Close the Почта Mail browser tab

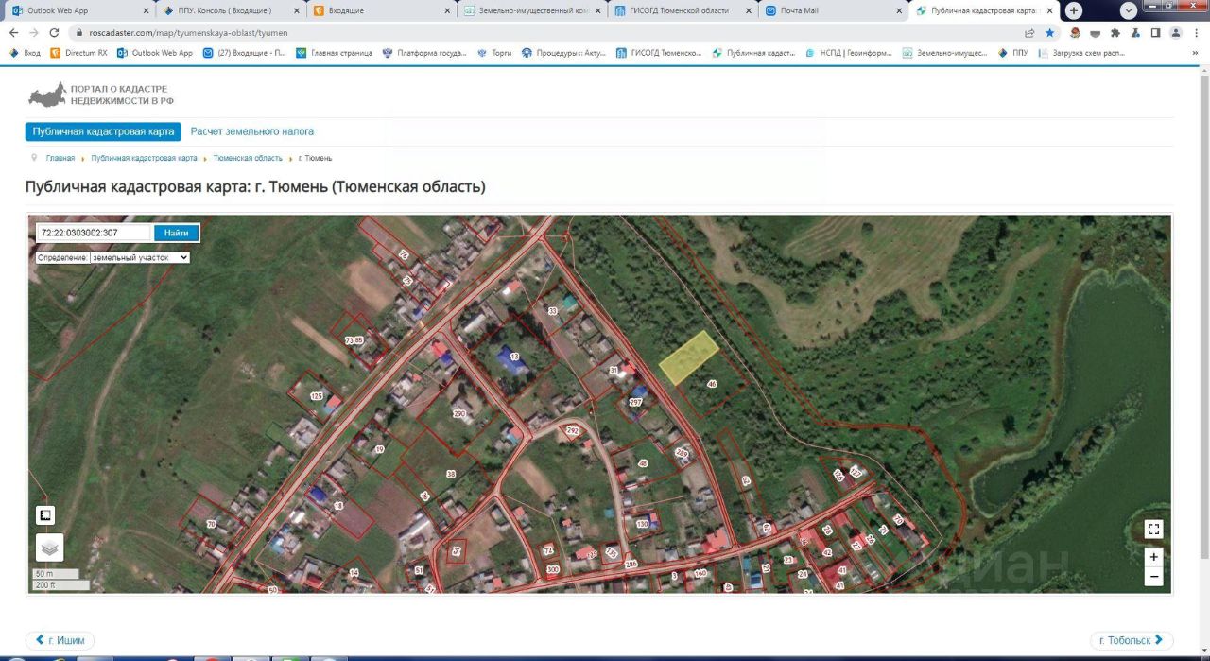click(x=898, y=10)
